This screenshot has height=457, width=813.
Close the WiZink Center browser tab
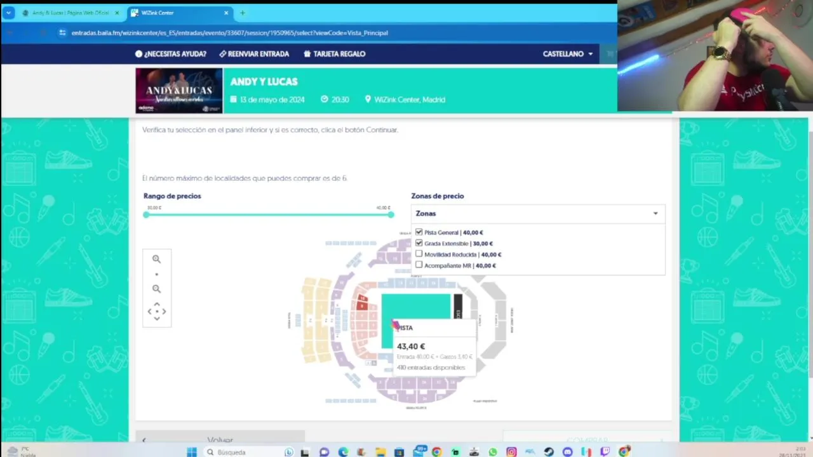[226, 13]
